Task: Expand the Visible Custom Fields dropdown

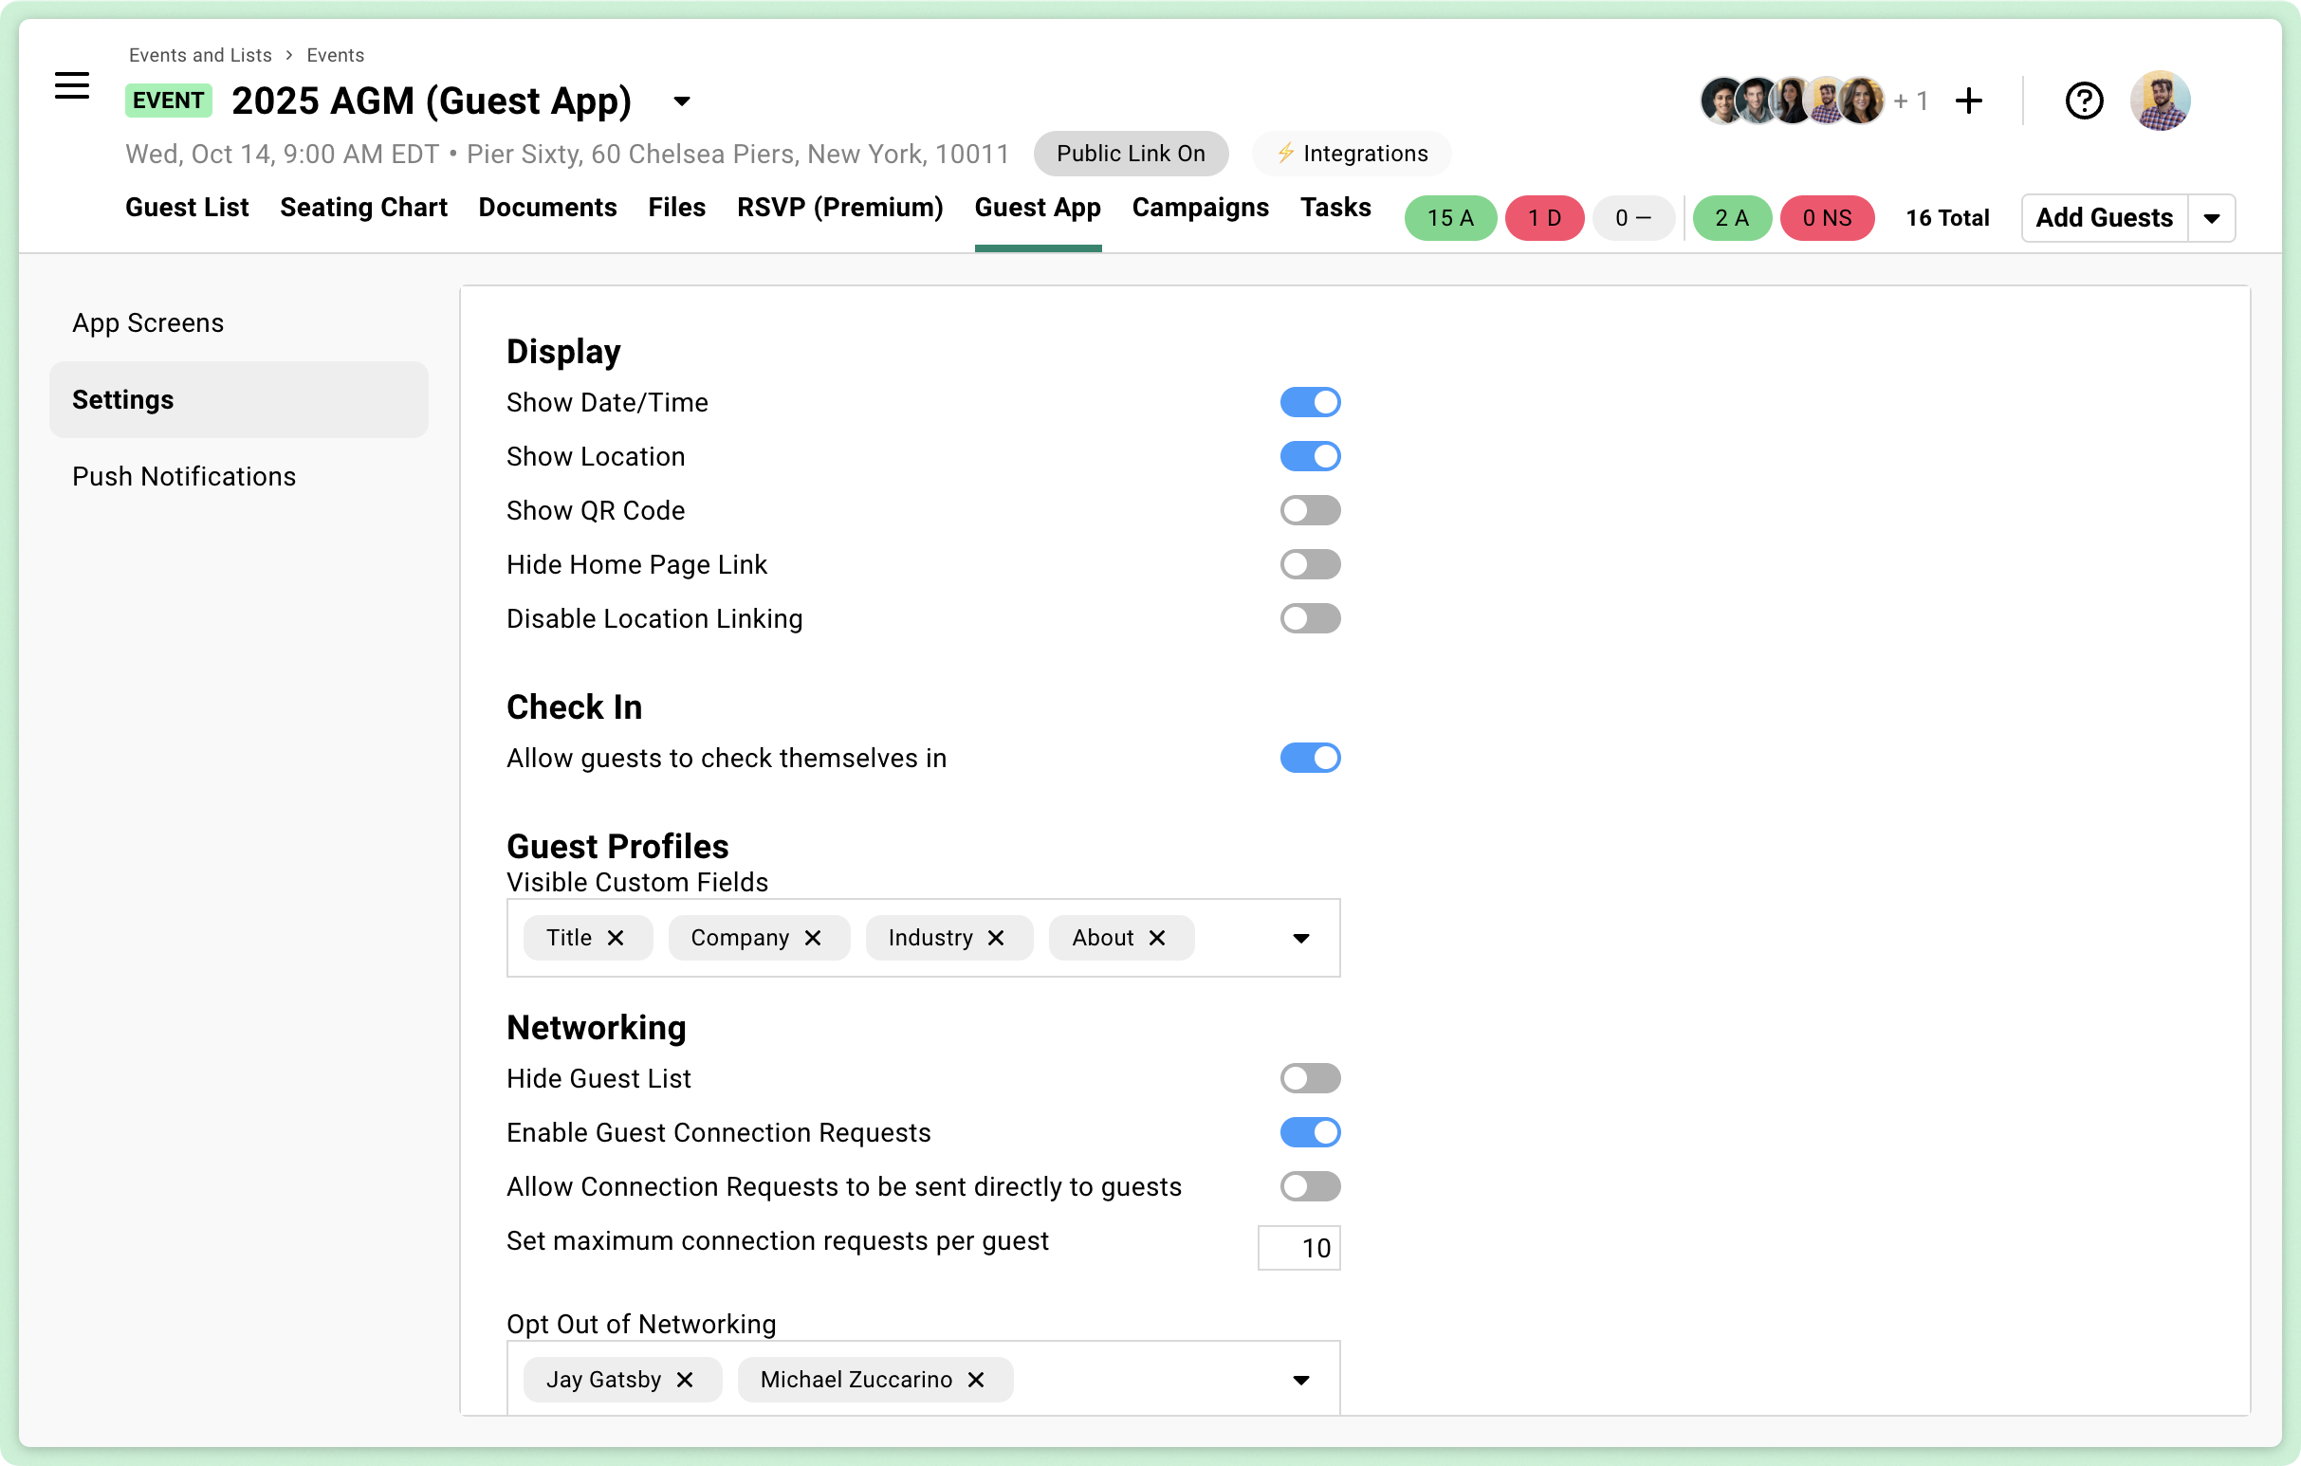Action: click(x=1300, y=937)
